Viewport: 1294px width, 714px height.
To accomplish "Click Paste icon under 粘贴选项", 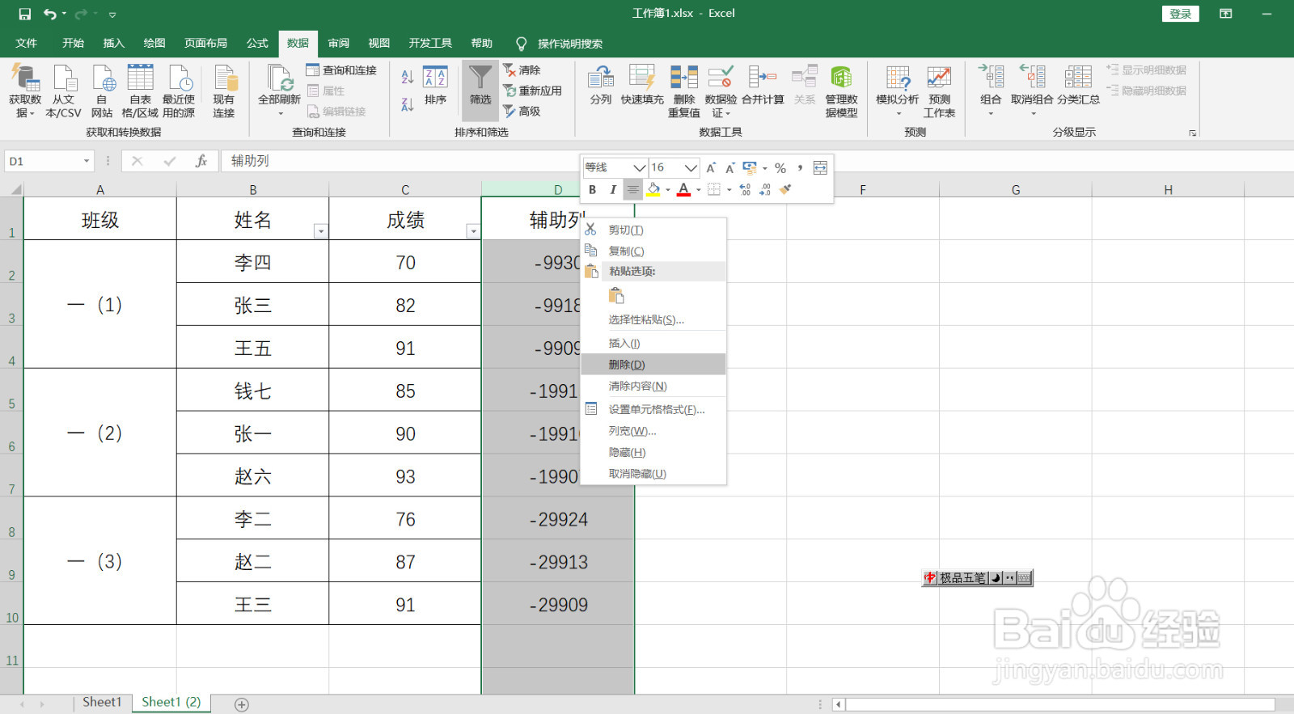I will pos(616,295).
